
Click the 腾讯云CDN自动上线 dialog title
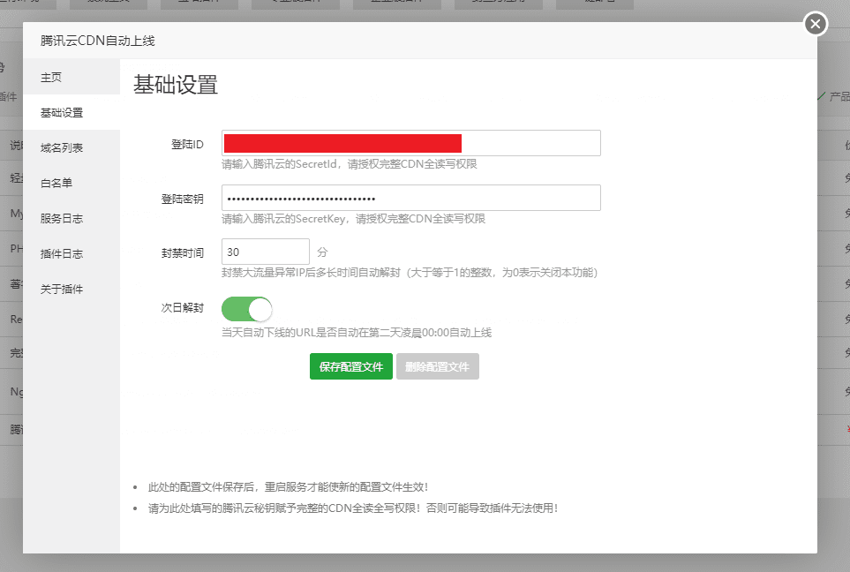click(98, 41)
